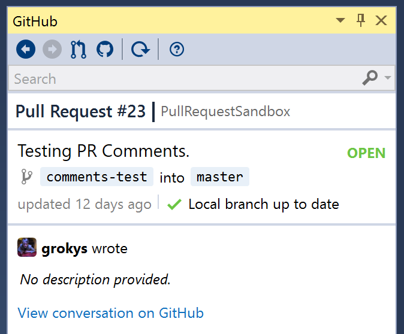
Task: Click the GitHub Octocat home icon
Action: 105,49
